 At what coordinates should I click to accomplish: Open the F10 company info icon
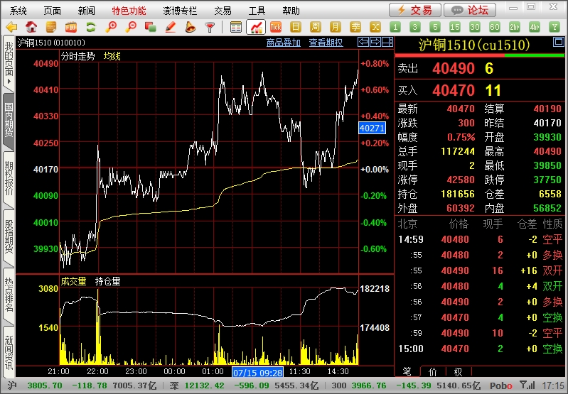pos(71,27)
